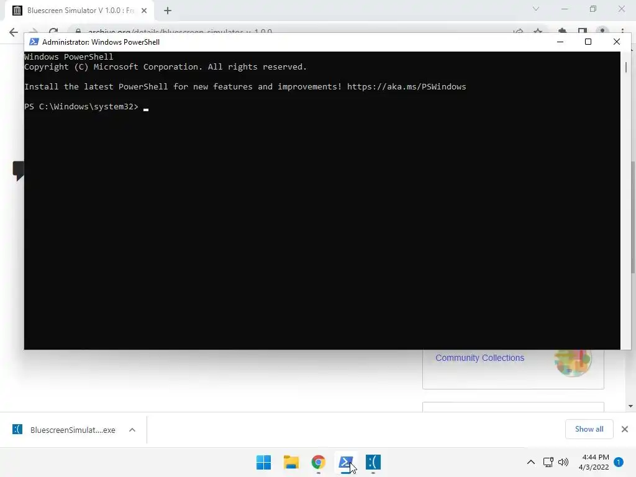Open Bluescreen Simulator taskbar icon
Image resolution: width=636 pixels, height=477 pixels.
point(373,462)
